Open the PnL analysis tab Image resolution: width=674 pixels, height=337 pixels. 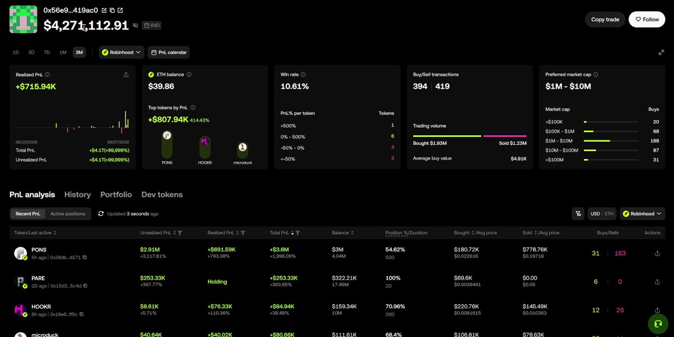click(32, 194)
